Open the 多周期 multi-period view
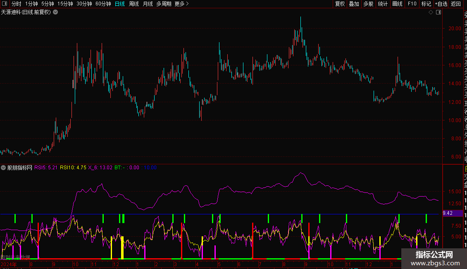Screen dimensions: 467x269 click(x=164, y=4)
